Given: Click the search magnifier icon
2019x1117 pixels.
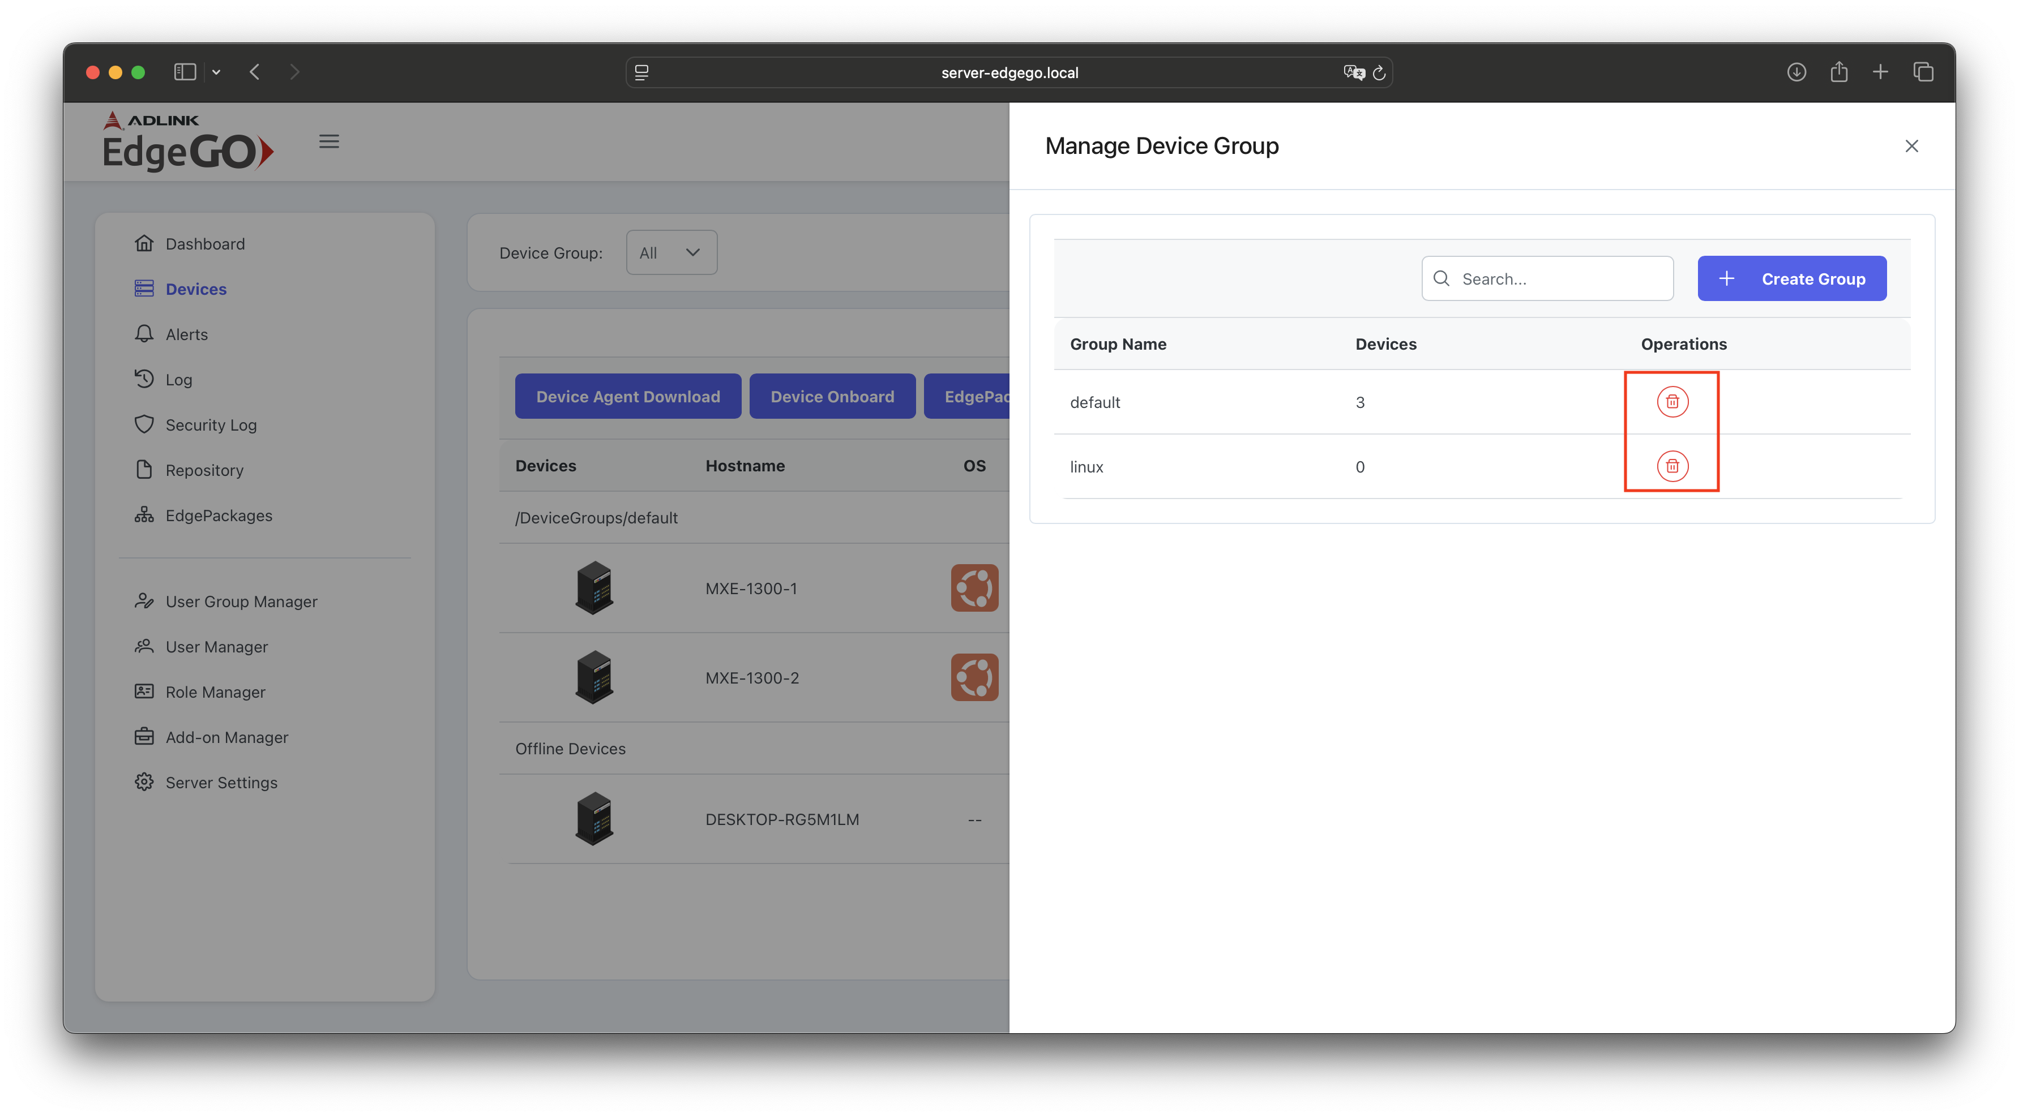Looking at the screenshot, I should (x=1440, y=279).
